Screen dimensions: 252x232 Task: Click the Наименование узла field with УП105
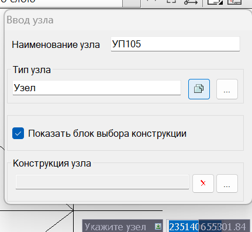point(175,44)
